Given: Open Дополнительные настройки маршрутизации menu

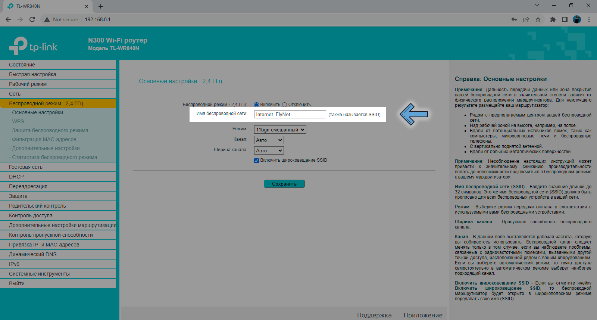Looking at the screenshot, I should (x=58, y=225).
